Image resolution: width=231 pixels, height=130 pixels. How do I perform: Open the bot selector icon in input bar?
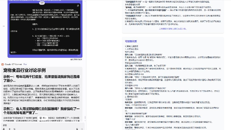[x=4, y=129]
